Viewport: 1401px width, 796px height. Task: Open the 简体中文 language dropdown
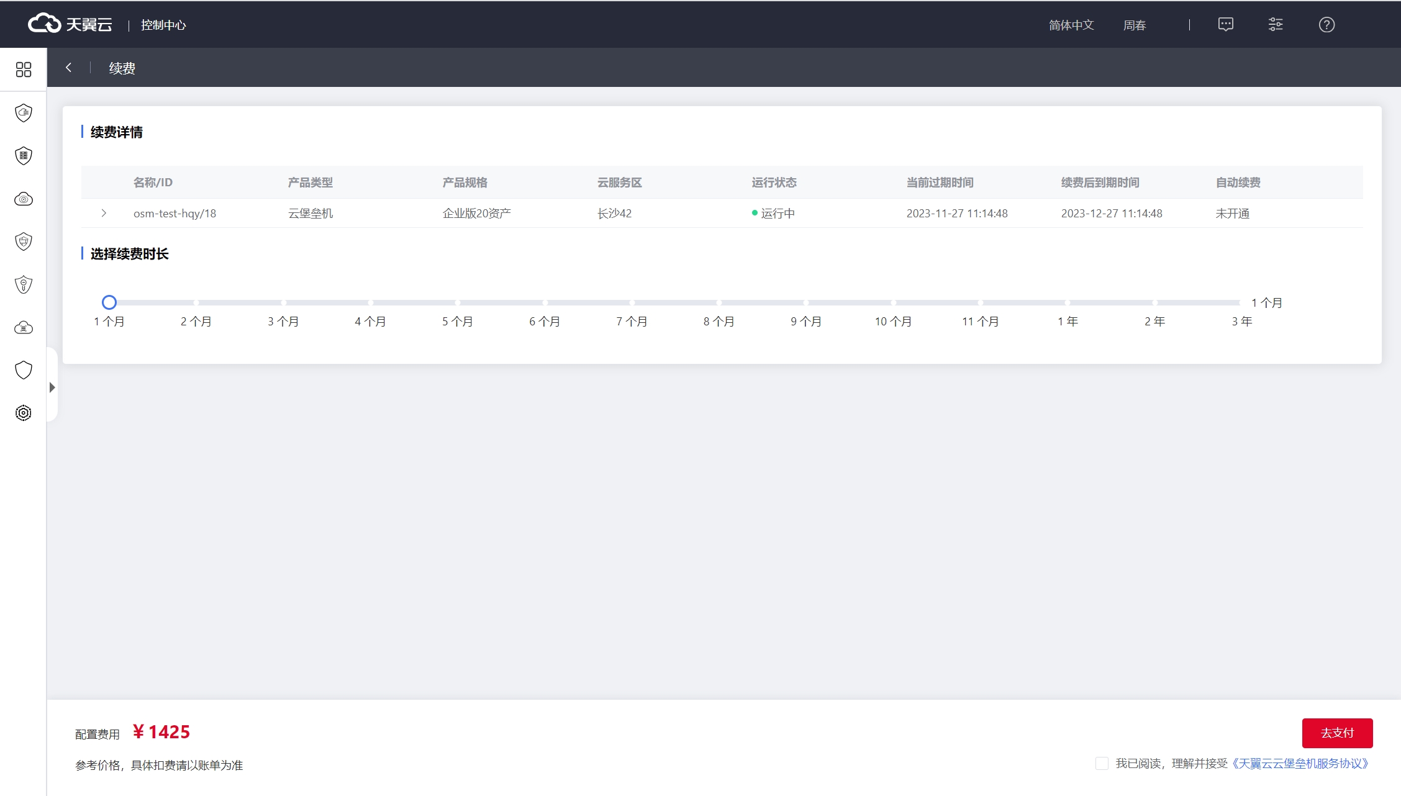pyautogui.click(x=1071, y=25)
